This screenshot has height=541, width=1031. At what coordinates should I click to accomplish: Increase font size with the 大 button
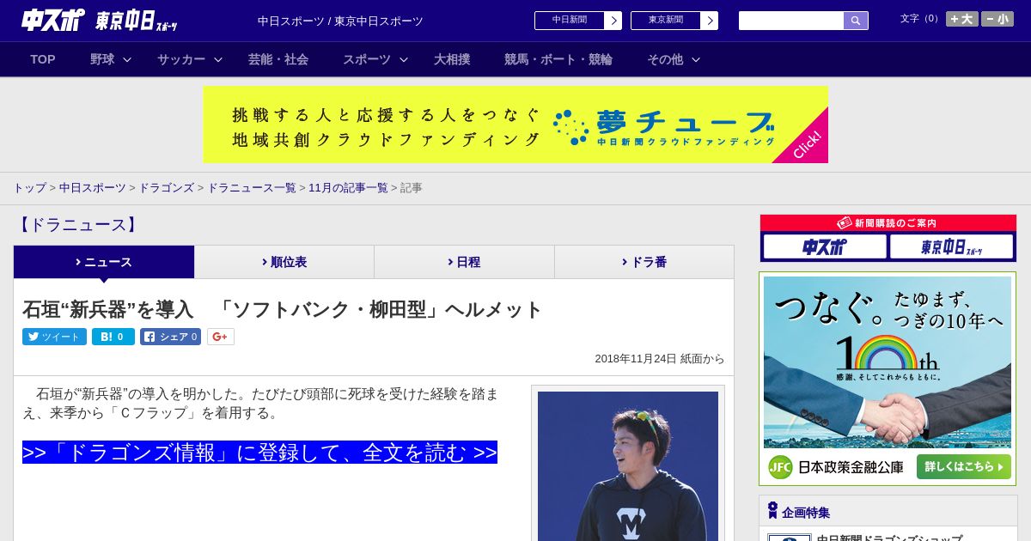(x=961, y=19)
